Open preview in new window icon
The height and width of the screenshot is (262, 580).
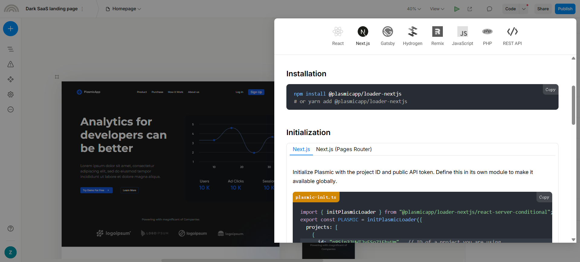pyautogui.click(x=470, y=9)
